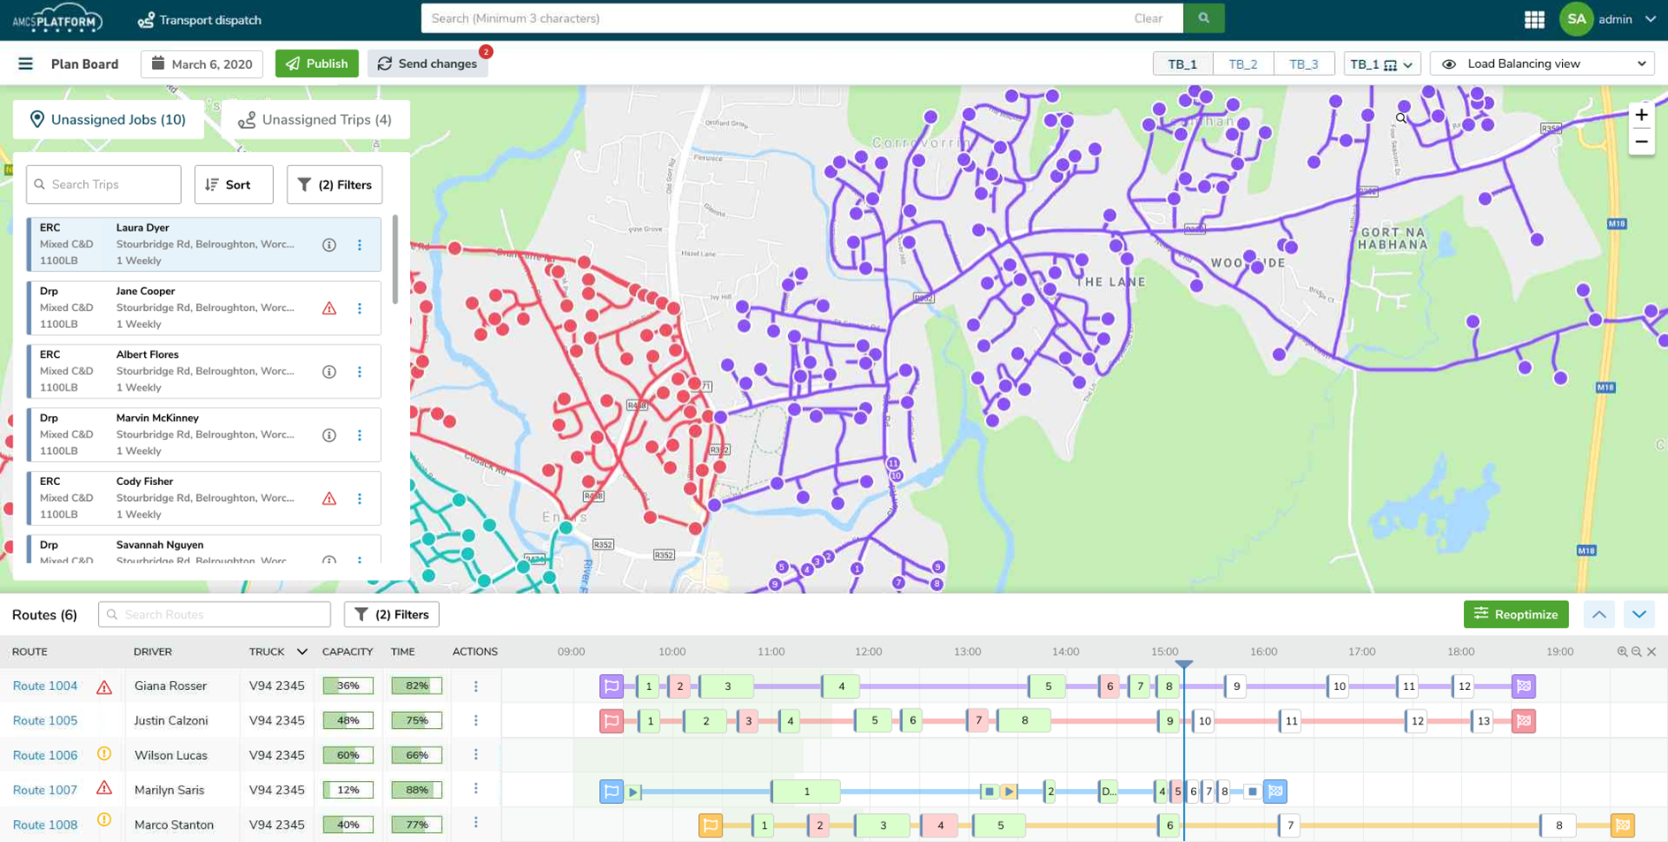Switch to the Unassigned Trips tab
The width and height of the screenshot is (1668, 842).
click(315, 119)
